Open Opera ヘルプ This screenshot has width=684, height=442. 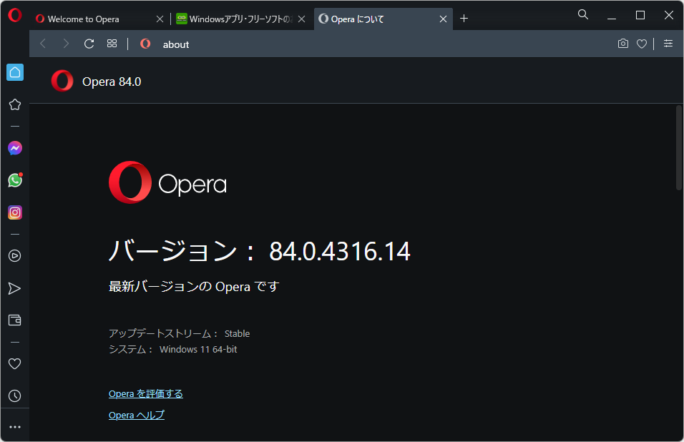click(x=136, y=415)
